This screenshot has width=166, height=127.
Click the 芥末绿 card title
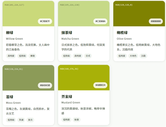click(x=67, y=97)
